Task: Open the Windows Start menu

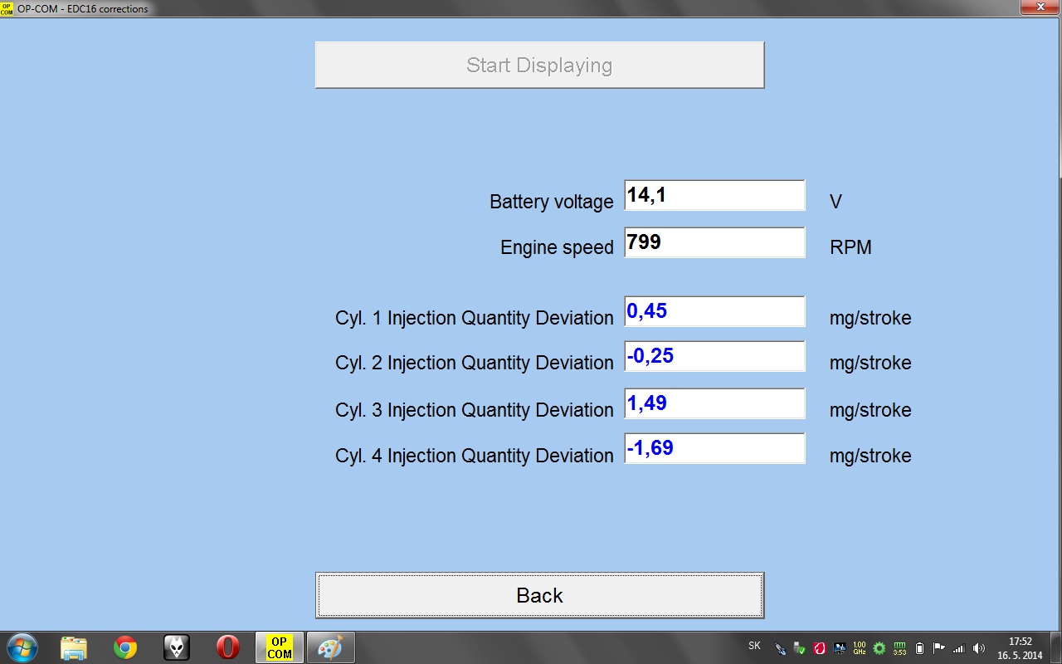Action: 22,647
